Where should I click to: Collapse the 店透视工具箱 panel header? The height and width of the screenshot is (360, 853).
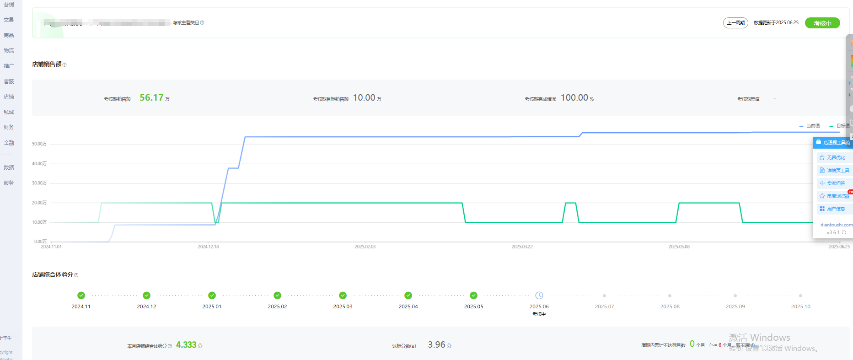pos(833,143)
